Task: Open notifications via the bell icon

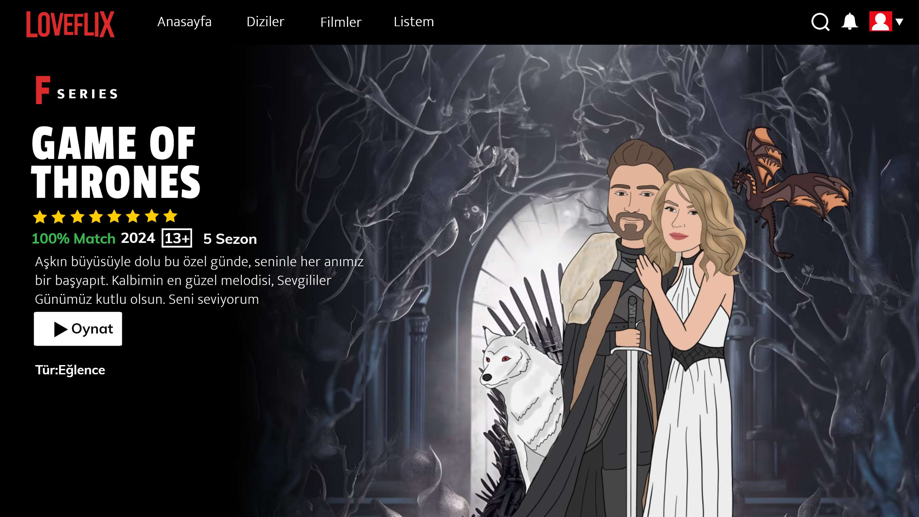Action: (x=849, y=21)
